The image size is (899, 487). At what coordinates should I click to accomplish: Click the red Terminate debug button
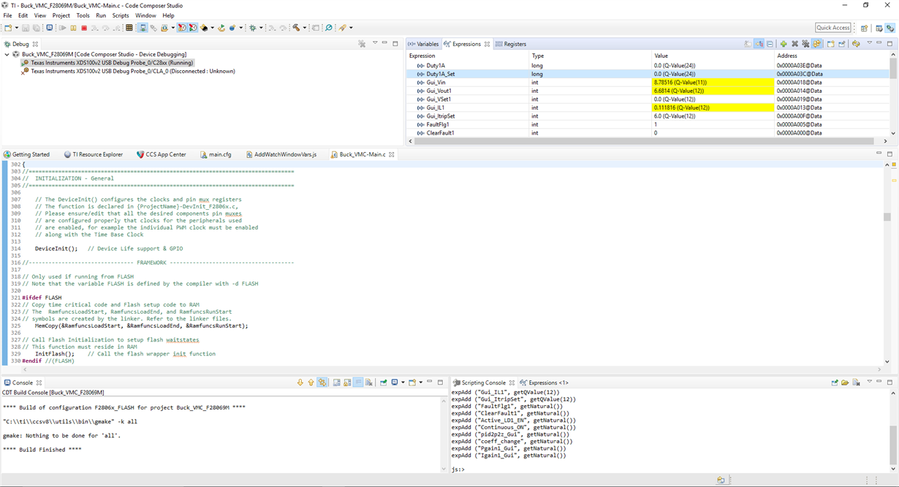point(84,28)
